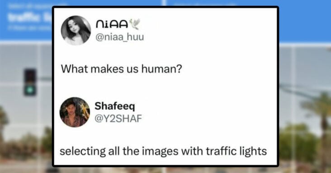Click the word 'human?' in the tweet
The image size is (331, 173).
(x=162, y=69)
